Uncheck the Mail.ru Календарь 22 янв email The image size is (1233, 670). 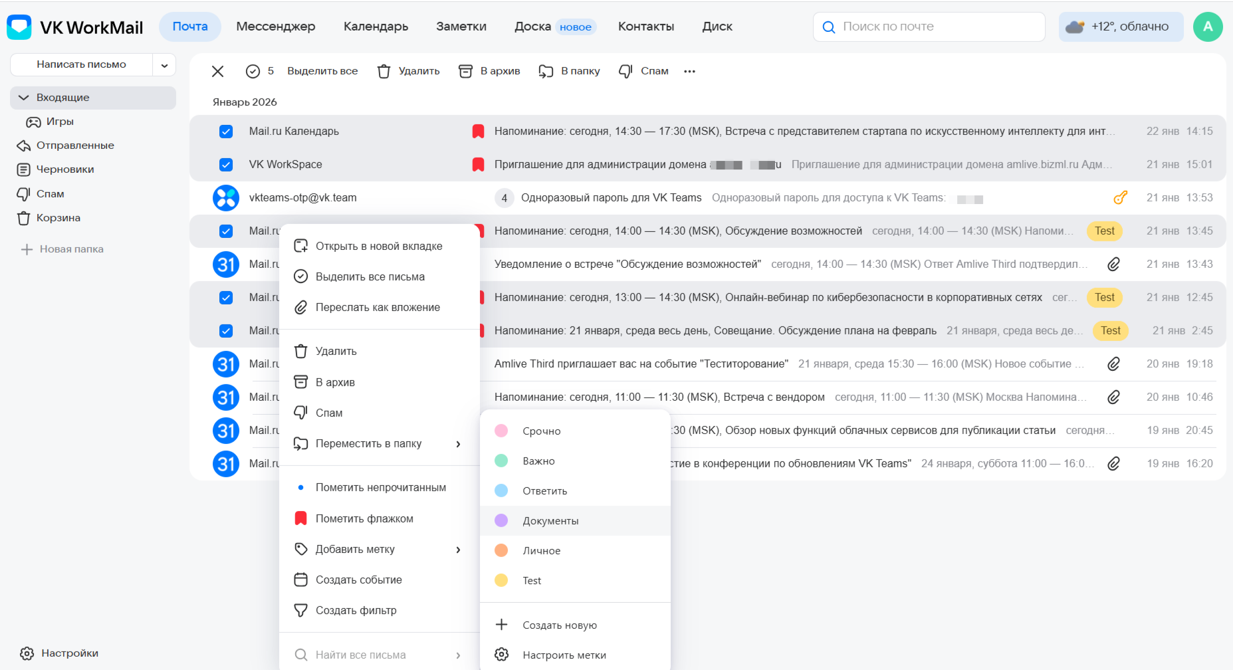point(226,132)
